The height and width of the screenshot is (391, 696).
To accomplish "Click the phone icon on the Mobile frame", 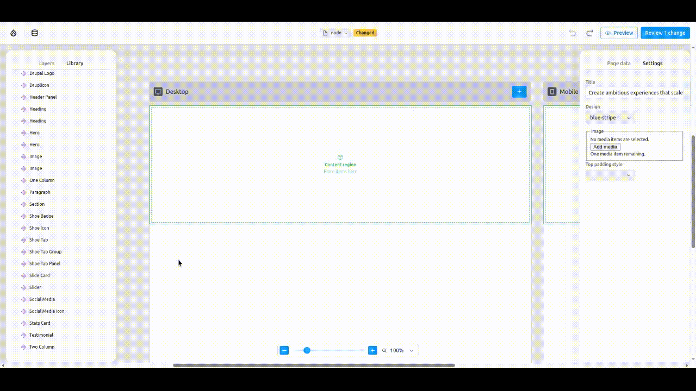I will coord(551,91).
